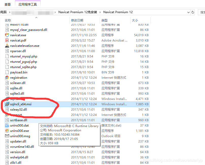Image resolution: width=205 pixels, height=165 pixels.
Task: Open the unins000.msg Outlook item
Action: (18, 136)
